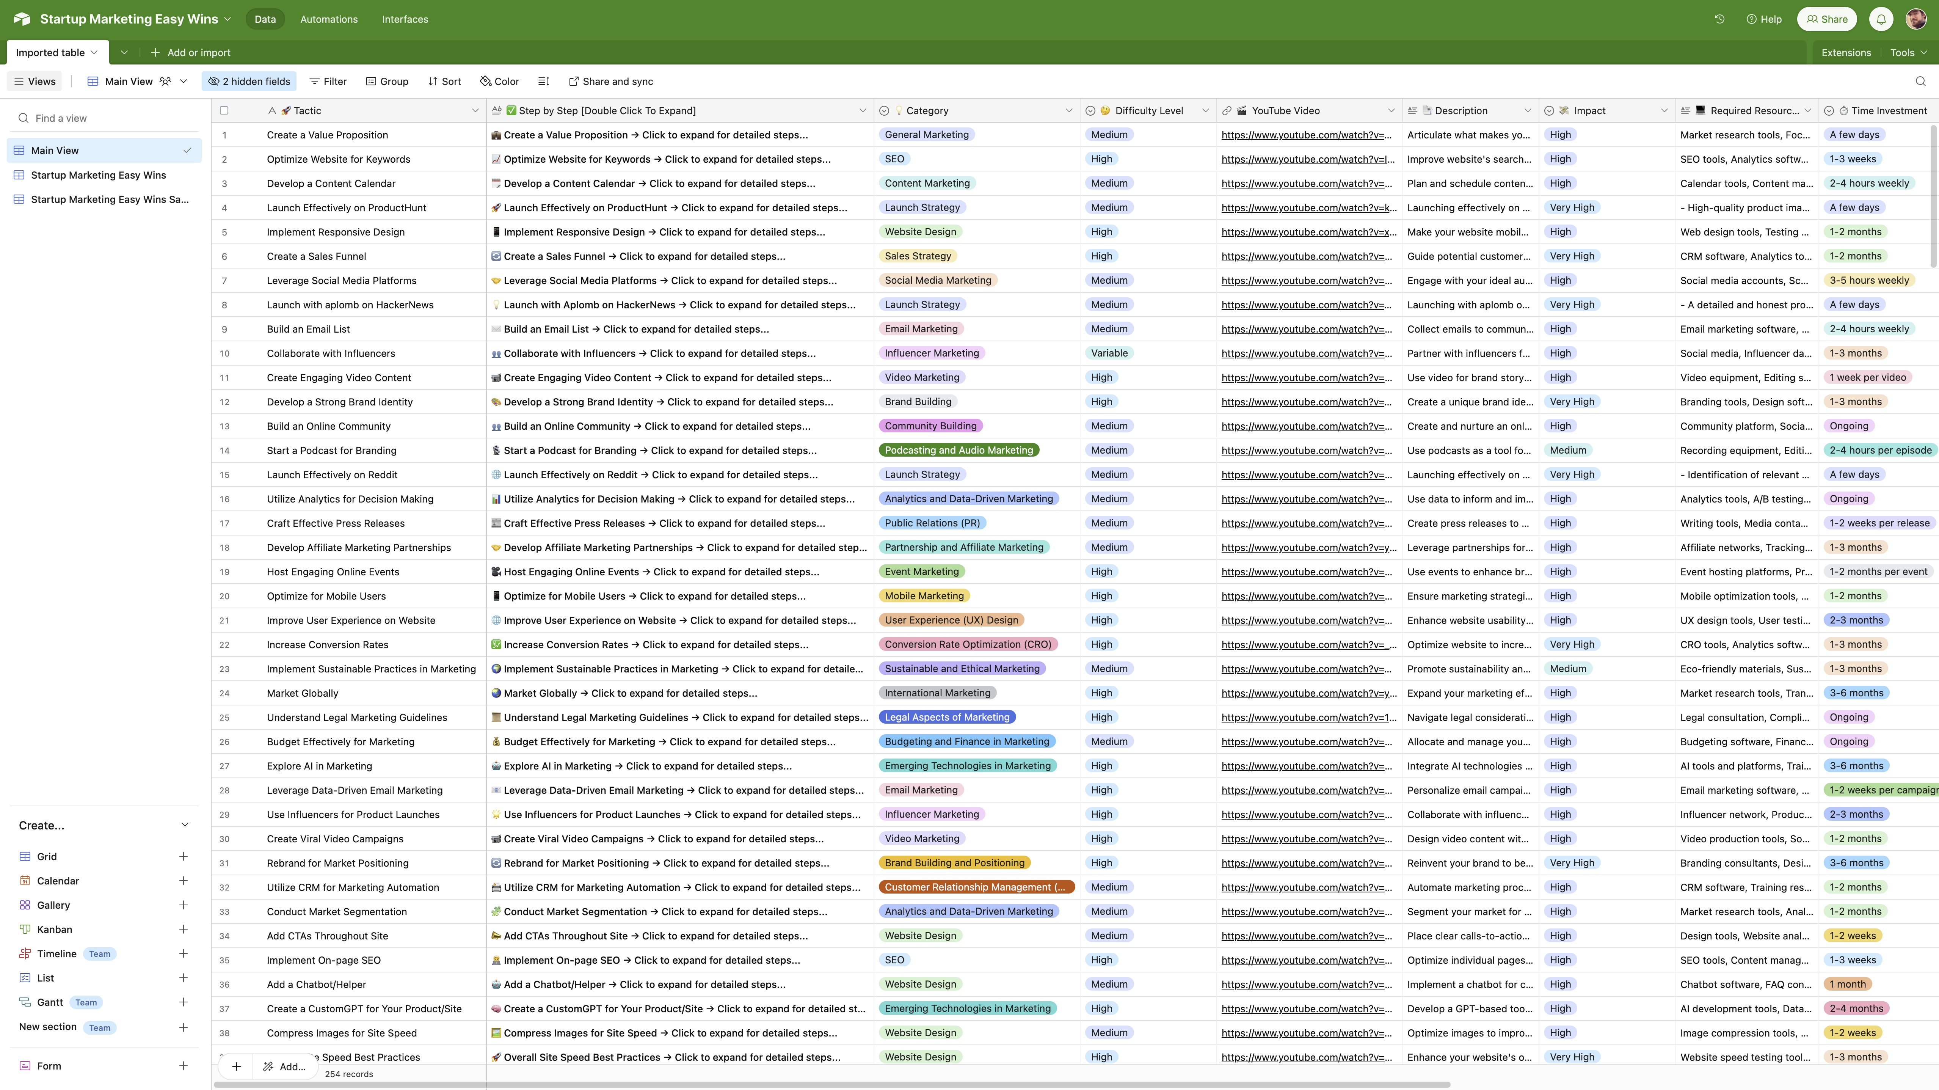
Task: Click Calendar view type icon
Action: click(25, 881)
